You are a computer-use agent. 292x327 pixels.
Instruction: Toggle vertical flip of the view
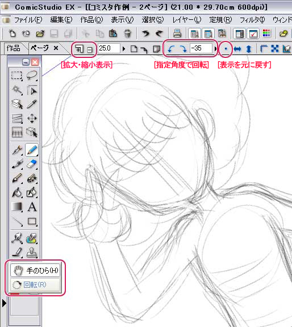[249, 49]
